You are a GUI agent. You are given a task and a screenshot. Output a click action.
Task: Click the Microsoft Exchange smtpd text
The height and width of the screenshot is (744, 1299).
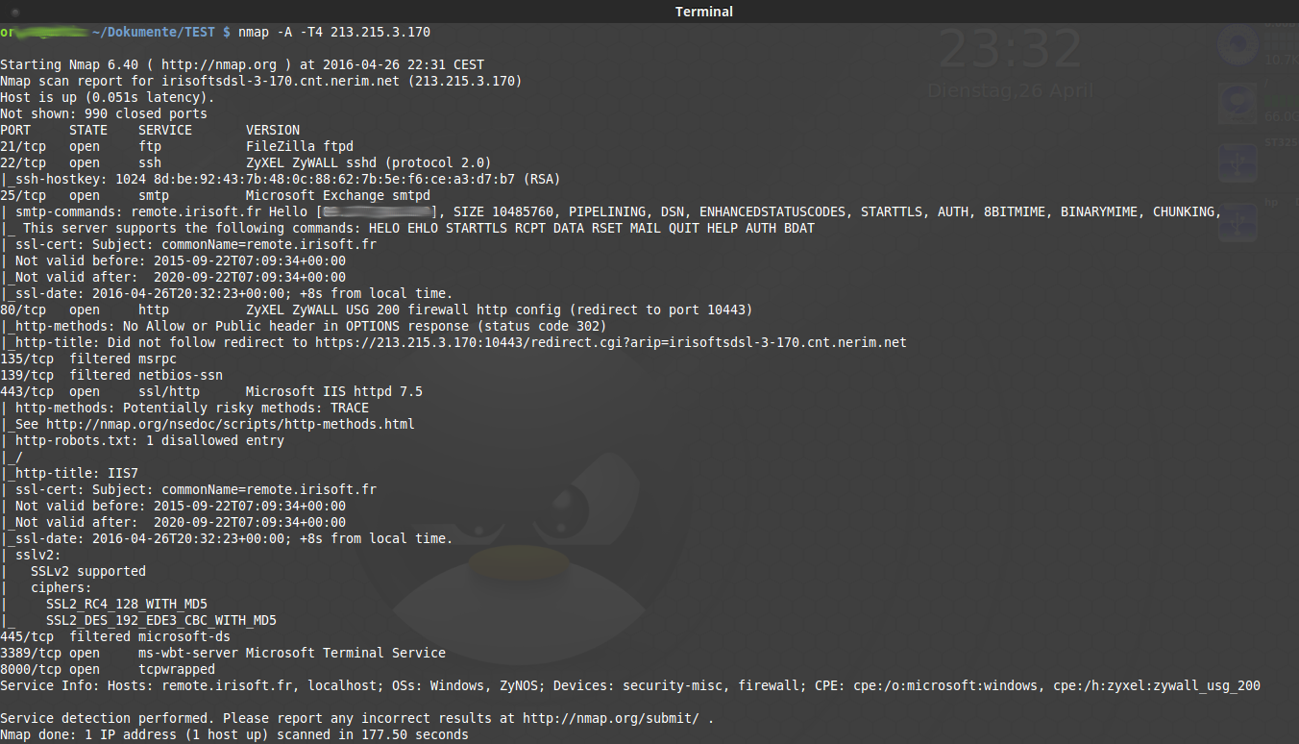(338, 195)
